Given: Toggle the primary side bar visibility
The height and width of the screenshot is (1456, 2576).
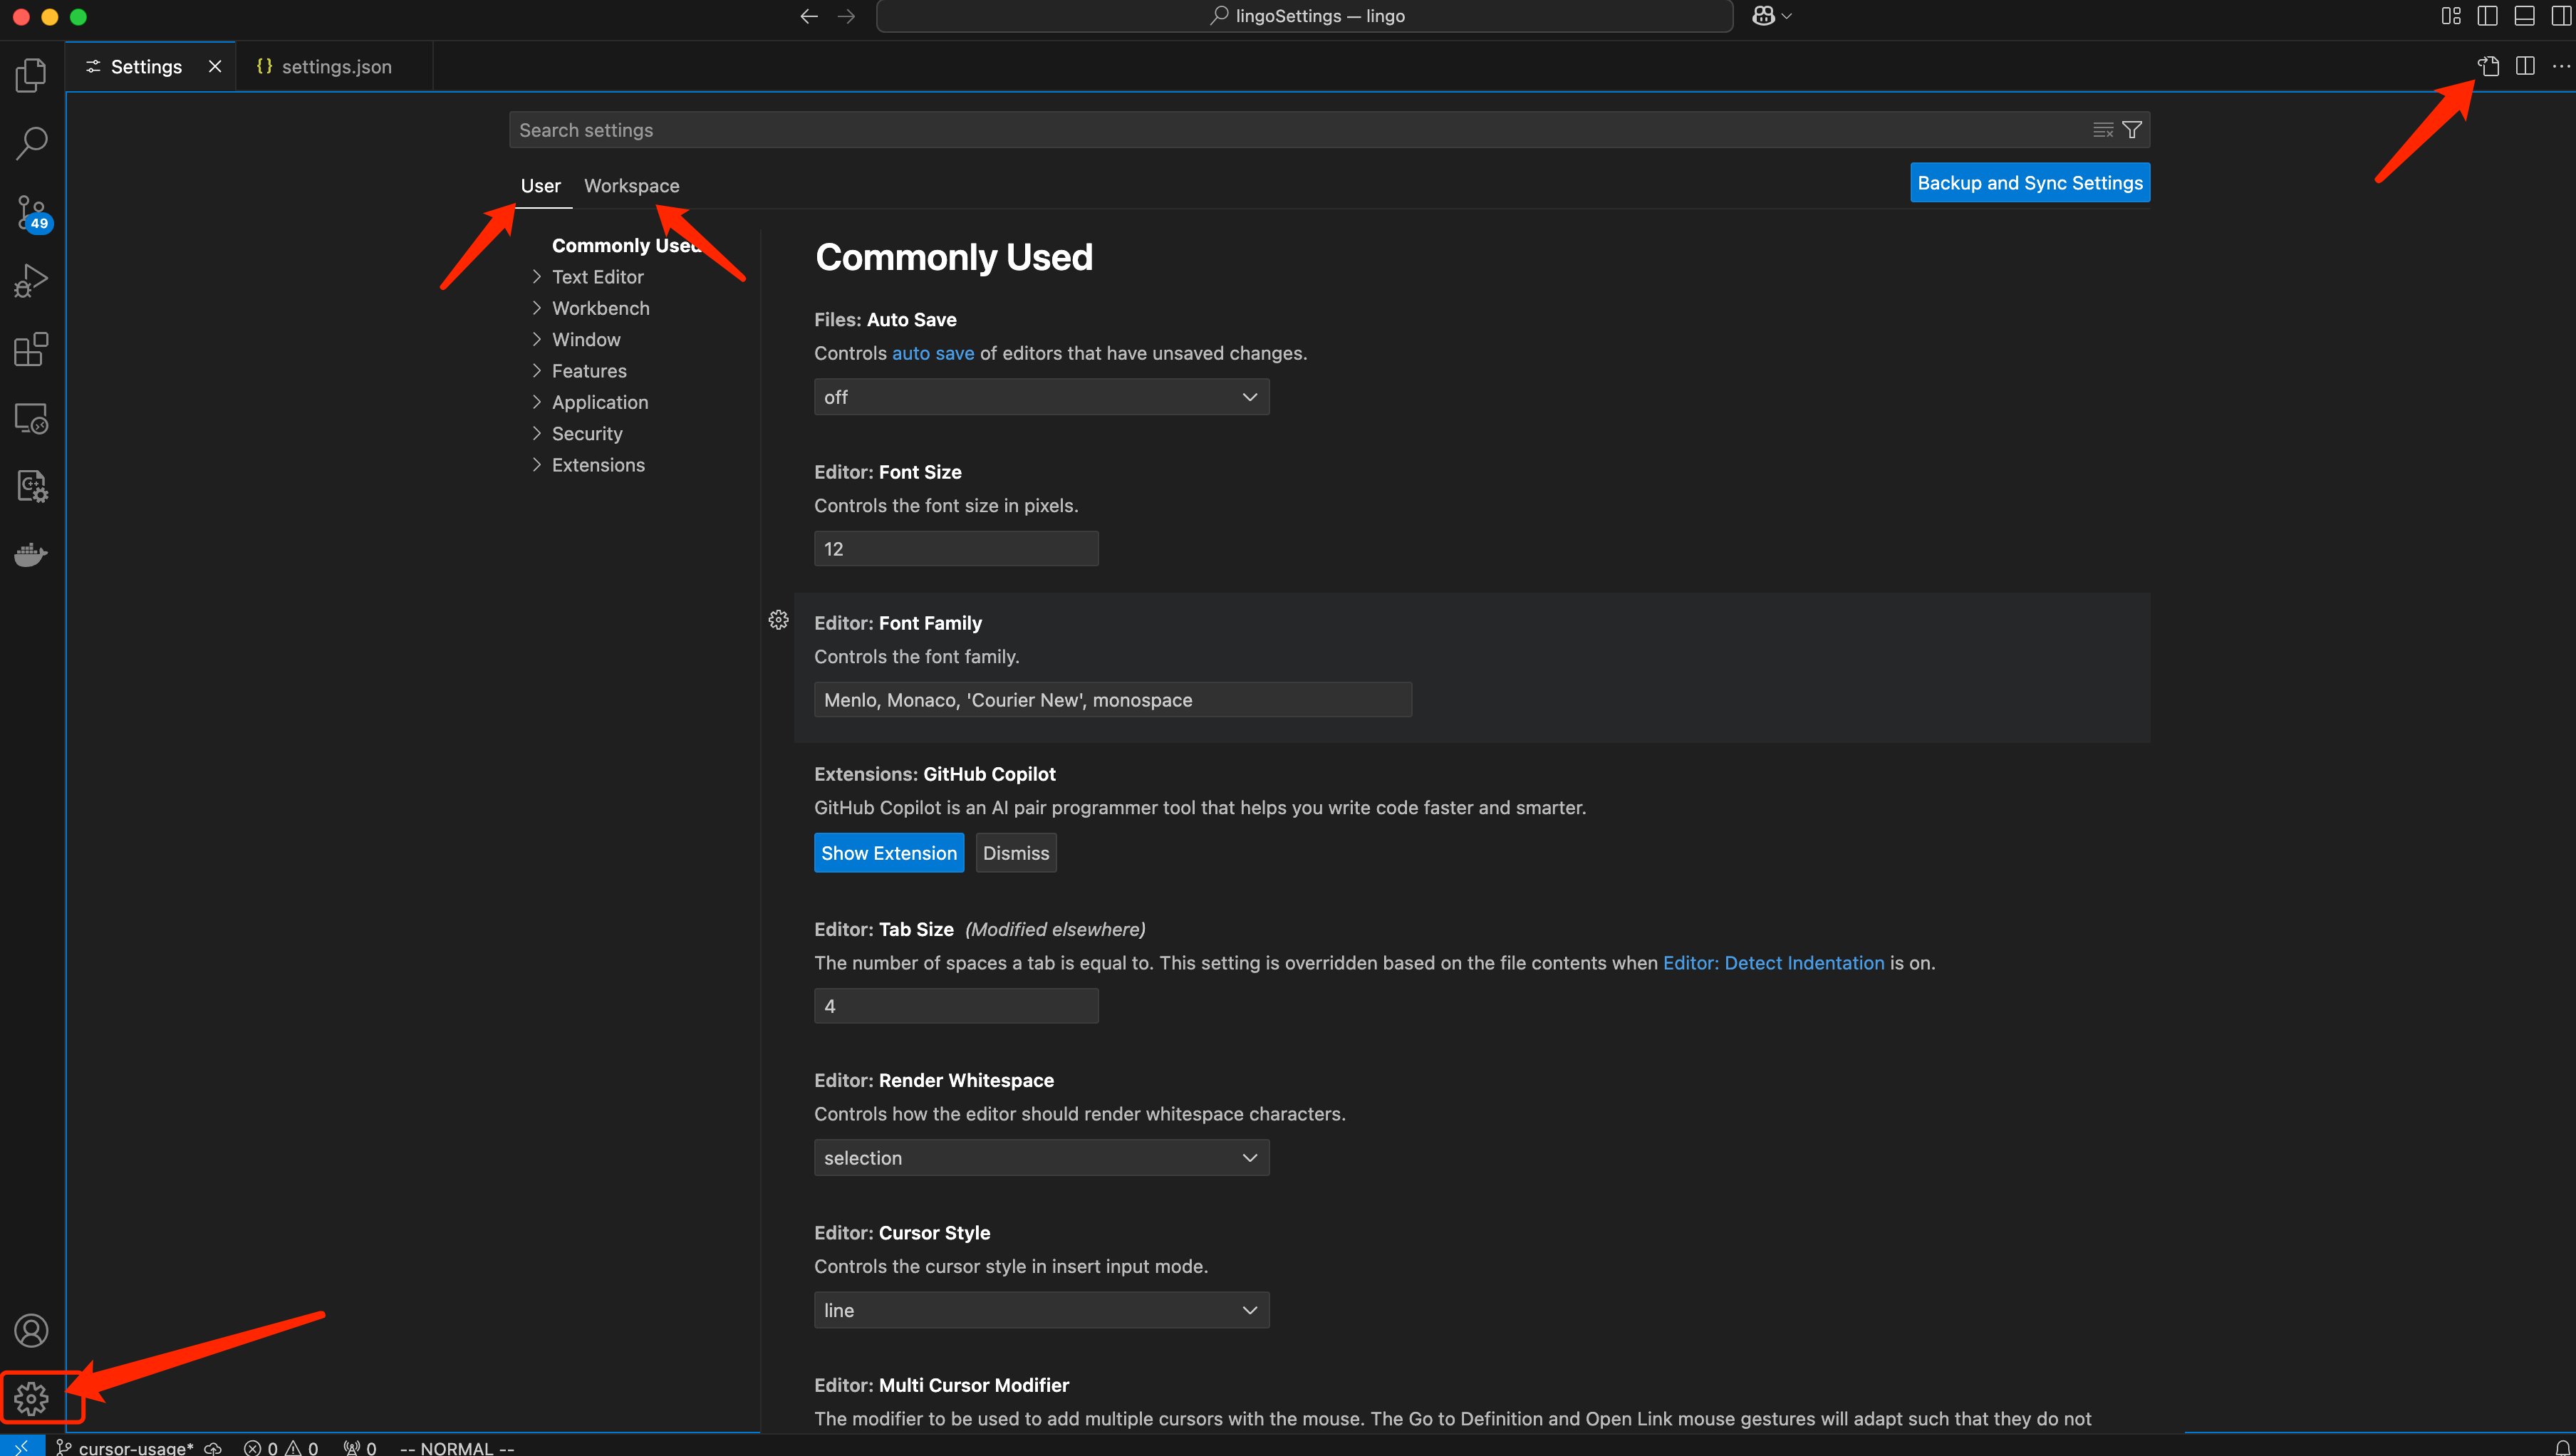Looking at the screenshot, I should (2488, 16).
